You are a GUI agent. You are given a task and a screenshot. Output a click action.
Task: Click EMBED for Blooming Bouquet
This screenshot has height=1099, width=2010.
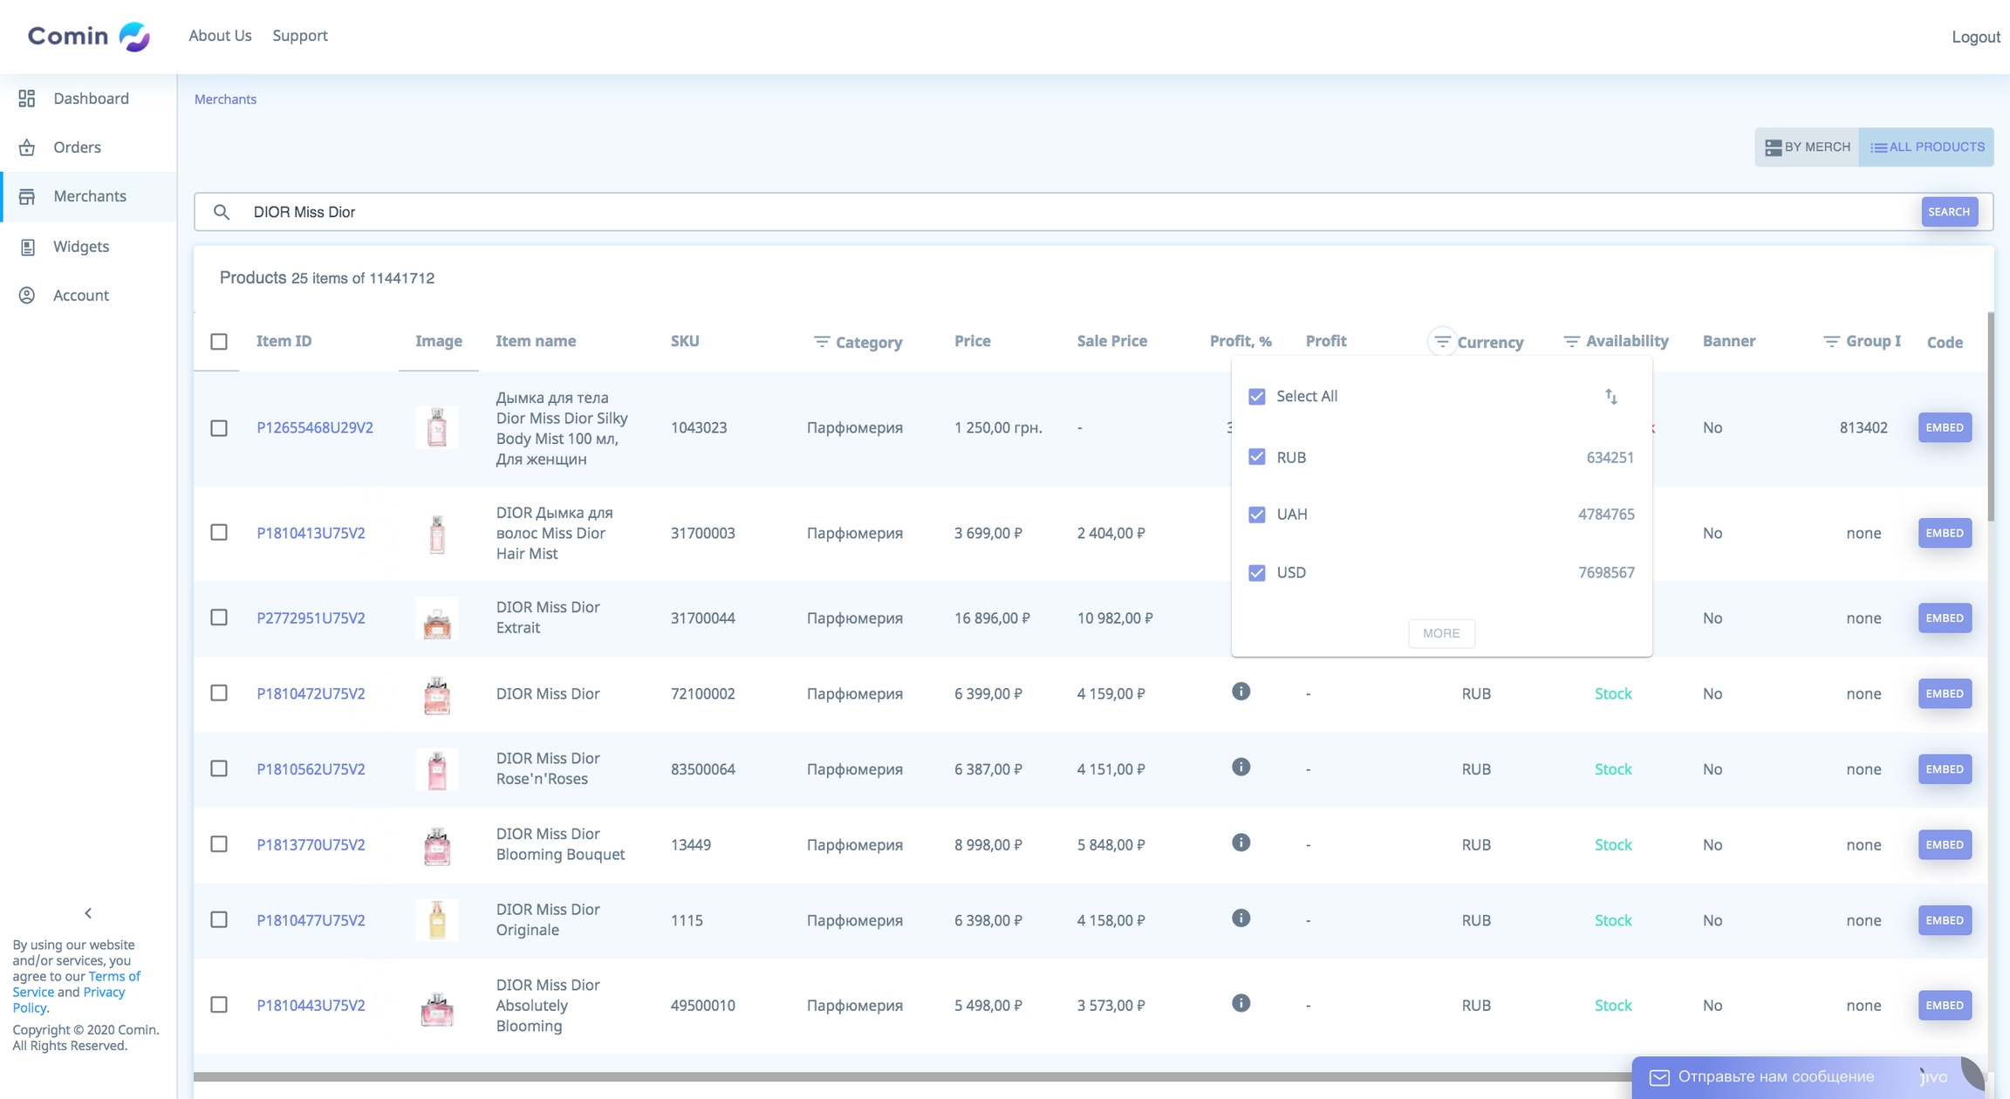[x=1945, y=845]
